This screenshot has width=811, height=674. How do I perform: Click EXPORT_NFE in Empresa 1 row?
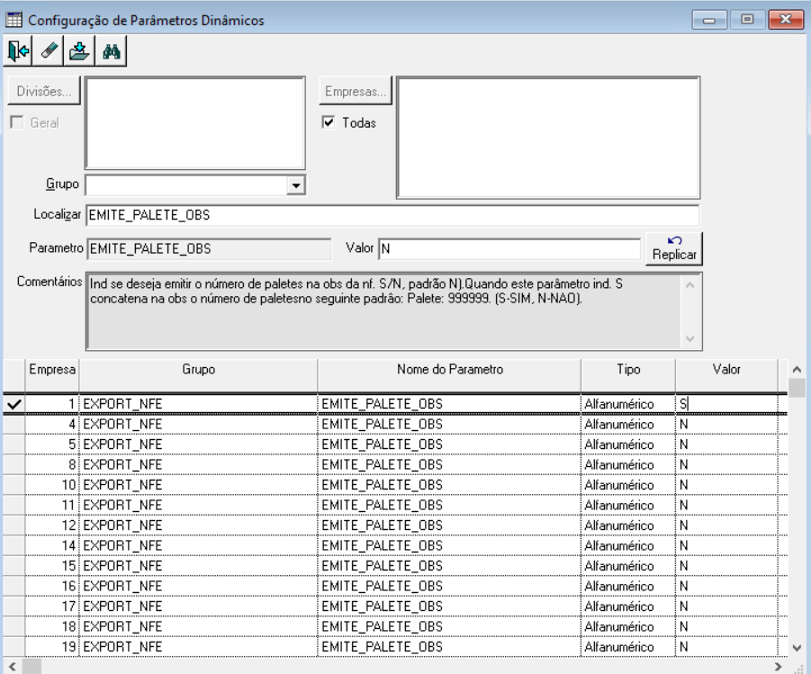(122, 404)
